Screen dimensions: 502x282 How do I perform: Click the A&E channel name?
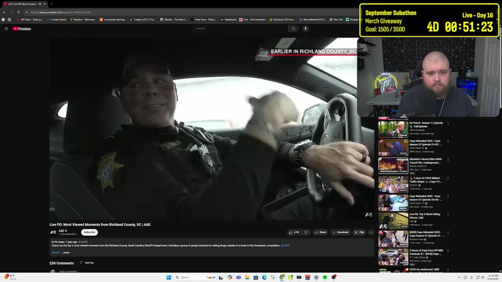[x=61, y=231]
